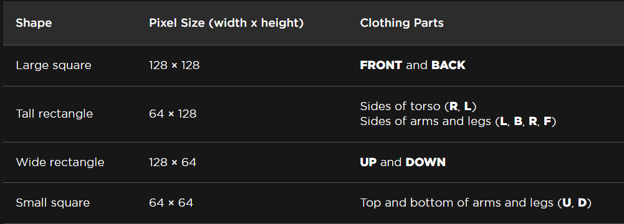Select the 128 × 64 size cell
The image size is (624, 224).
pyautogui.click(x=172, y=162)
